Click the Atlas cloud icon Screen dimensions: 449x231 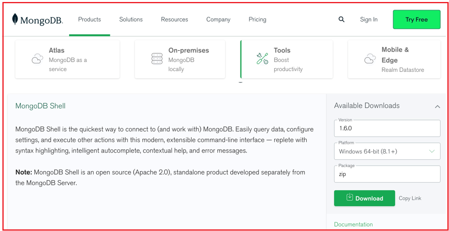[x=37, y=59]
